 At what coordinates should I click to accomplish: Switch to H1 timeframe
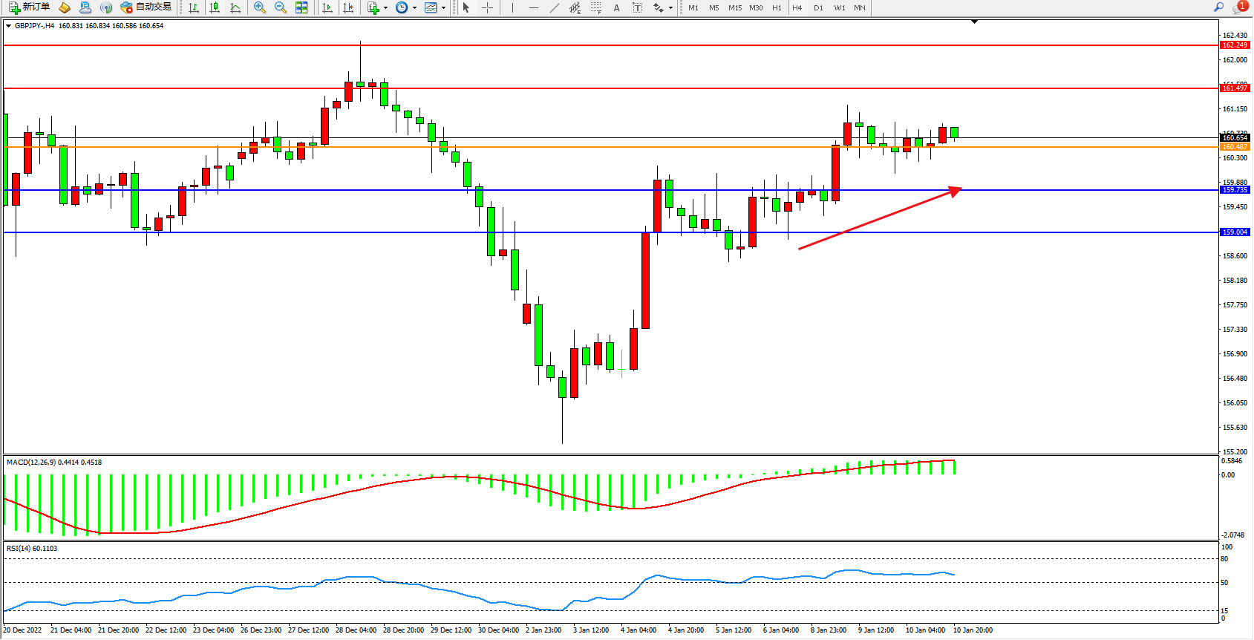(x=777, y=7)
